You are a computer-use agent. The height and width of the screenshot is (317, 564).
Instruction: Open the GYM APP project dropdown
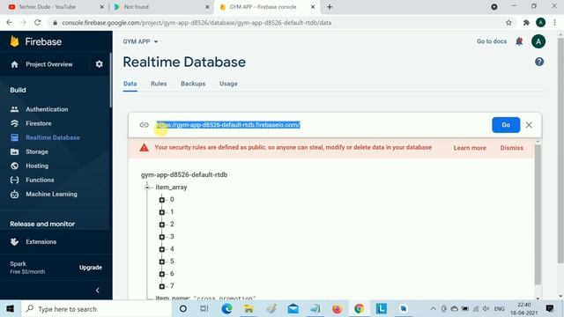click(140, 41)
